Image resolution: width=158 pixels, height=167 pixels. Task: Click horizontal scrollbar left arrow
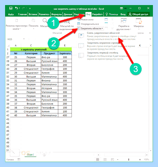coord(98,155)
